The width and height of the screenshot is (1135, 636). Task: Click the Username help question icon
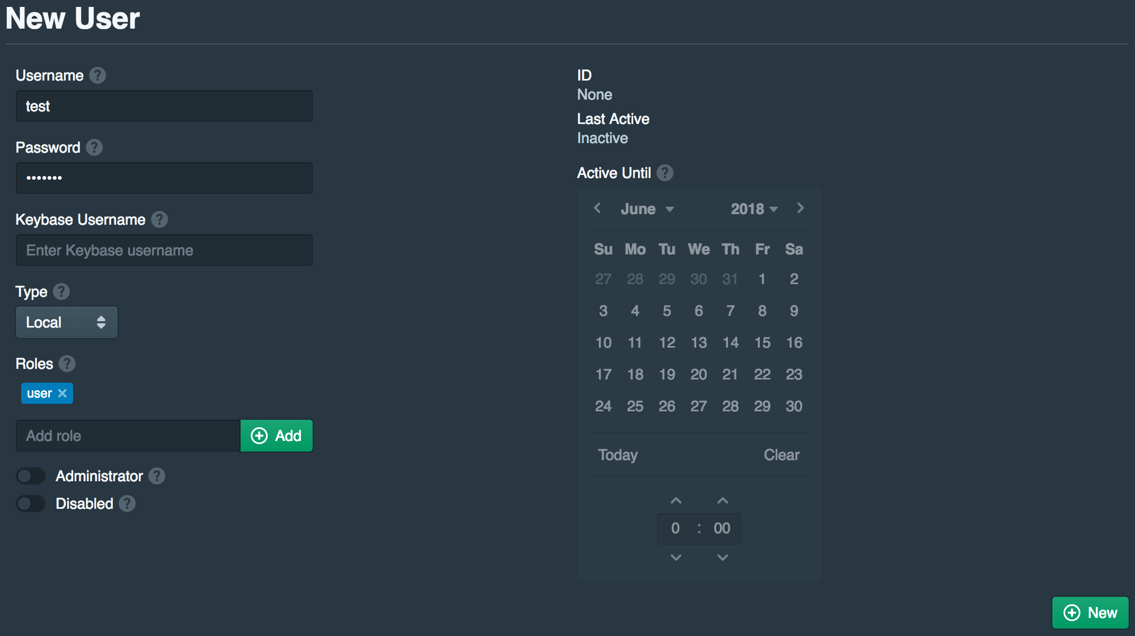click(97, 75)
